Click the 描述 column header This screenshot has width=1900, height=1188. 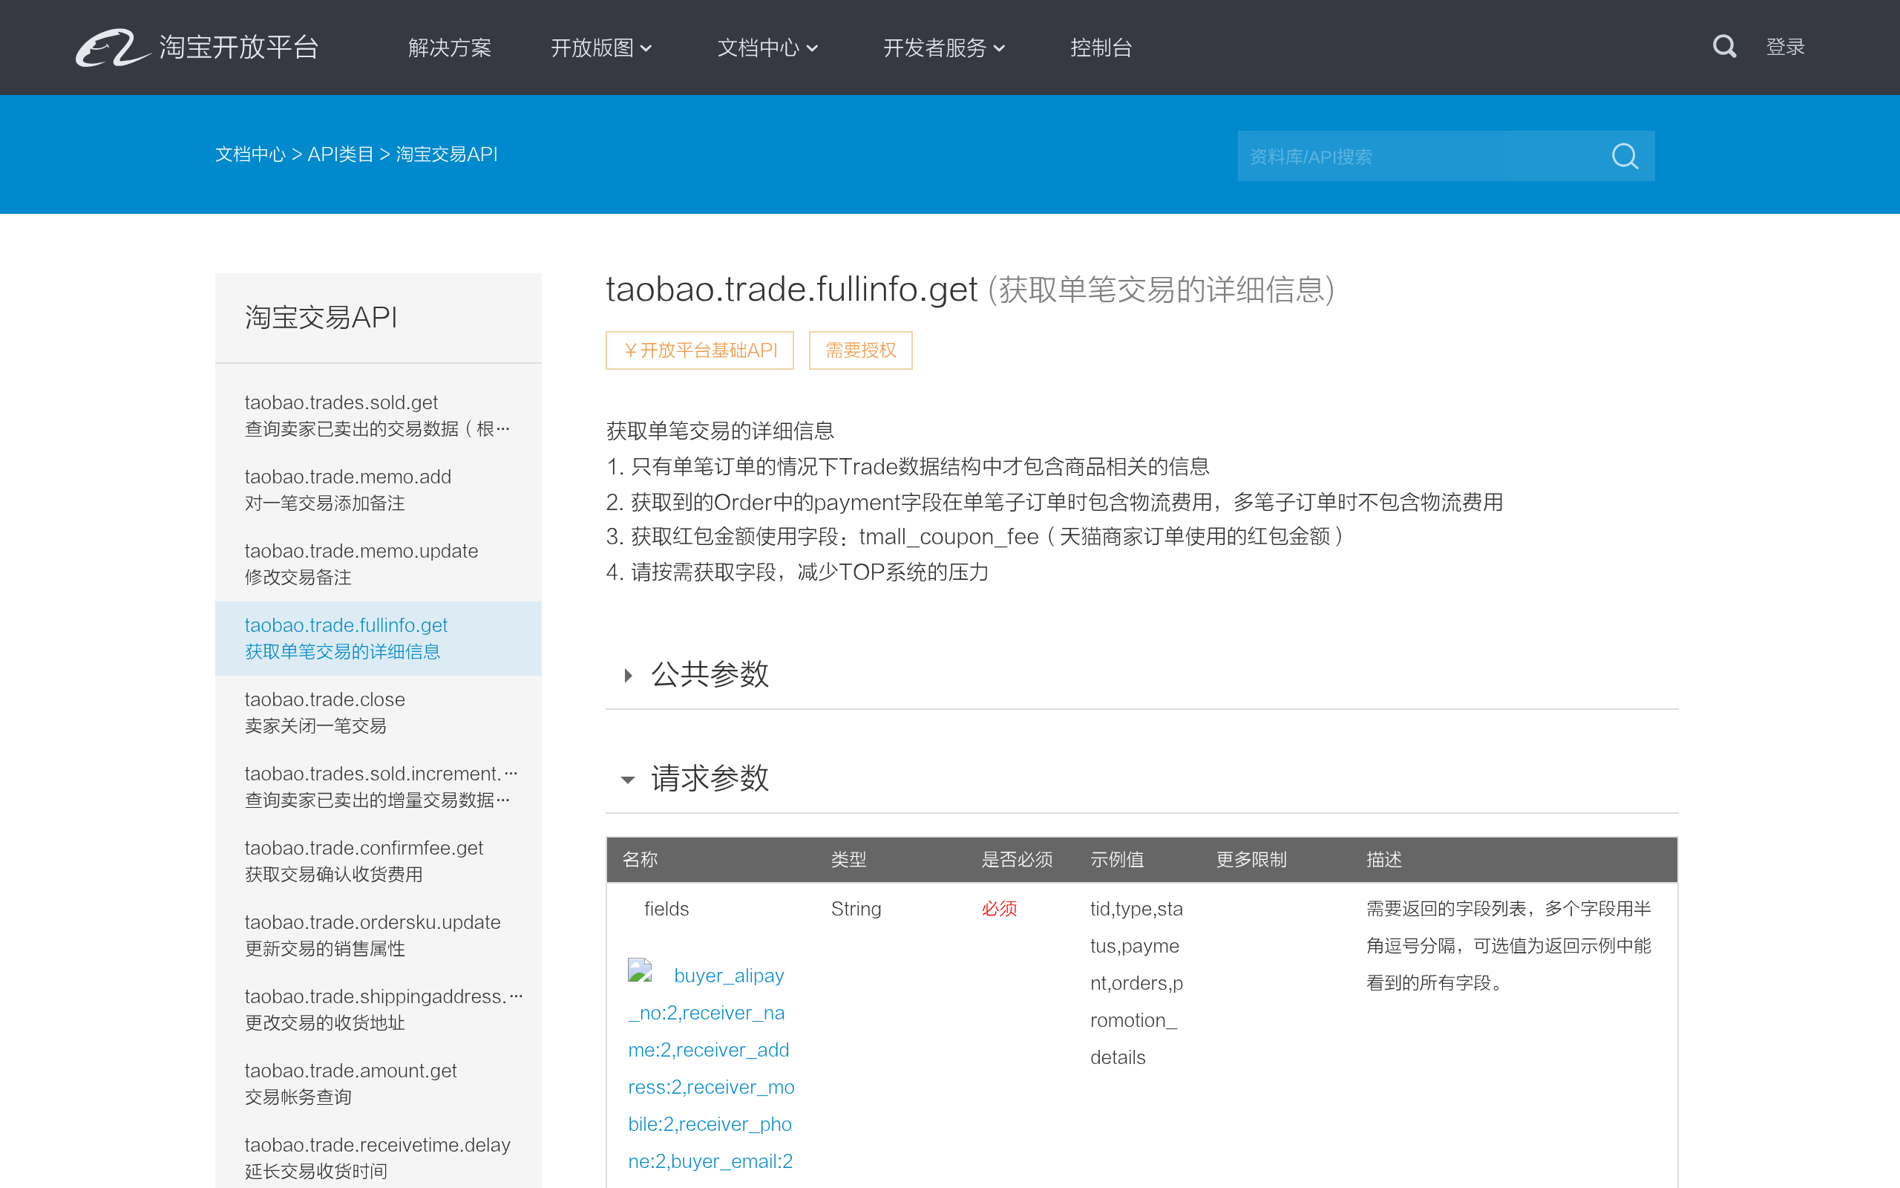(1383, 860)
